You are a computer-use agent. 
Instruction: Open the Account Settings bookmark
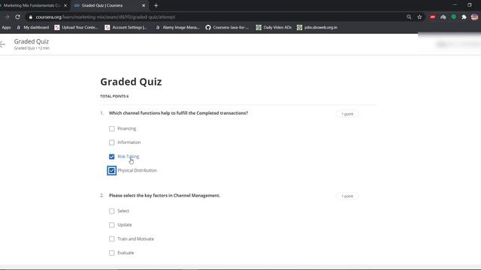click(x=126, y=28)
